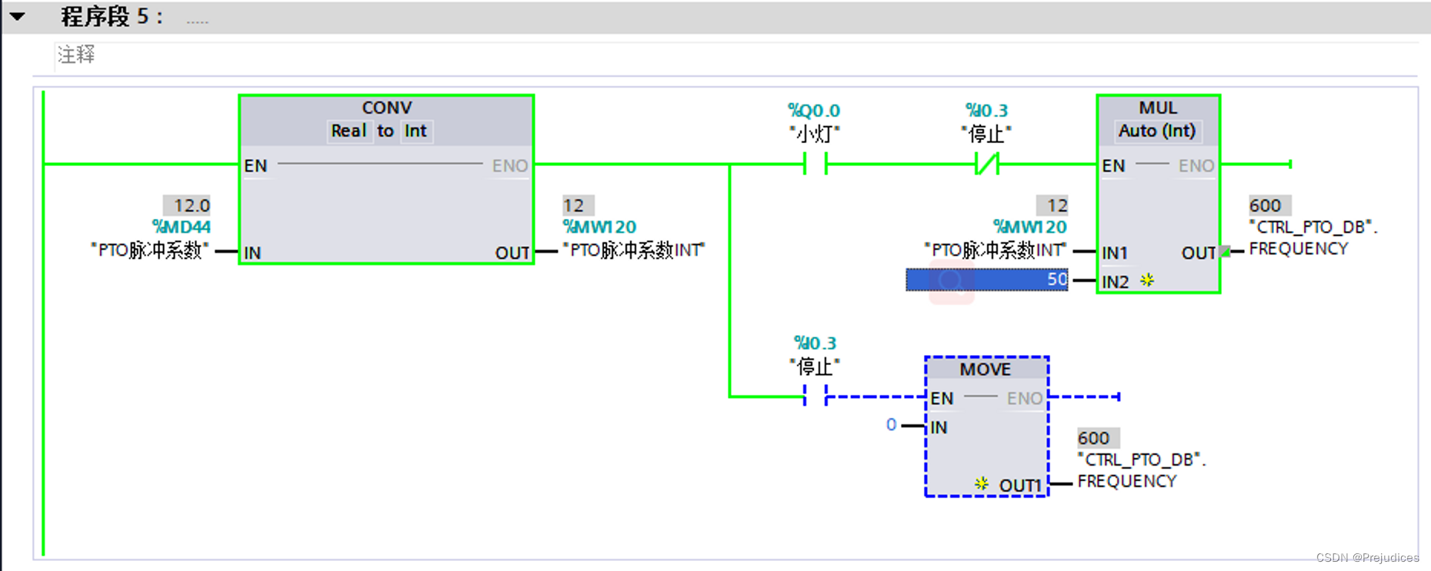Click the MOVE block ENO output
1431x571 pixels.
coord(1025,399)
